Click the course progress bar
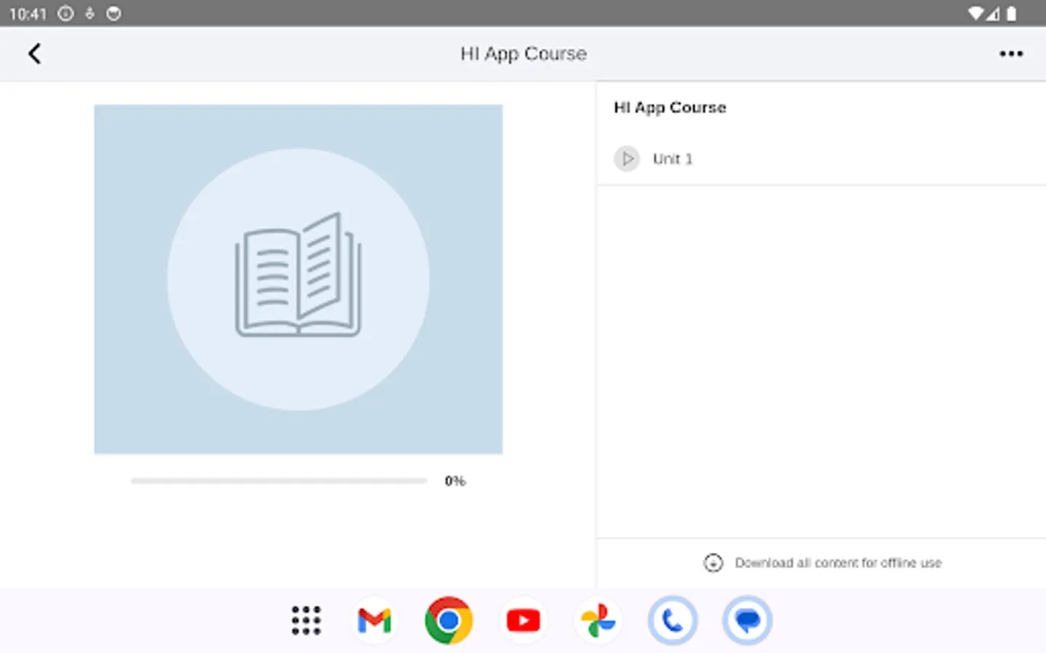The width and height of the screenshot is (1046, 653). (279, 480)
